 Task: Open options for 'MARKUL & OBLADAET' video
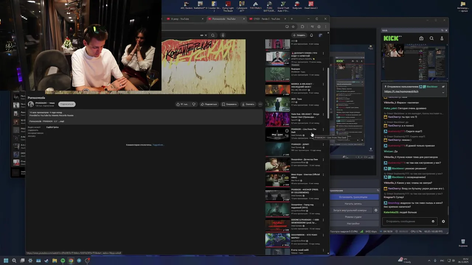tap(323, 84)
